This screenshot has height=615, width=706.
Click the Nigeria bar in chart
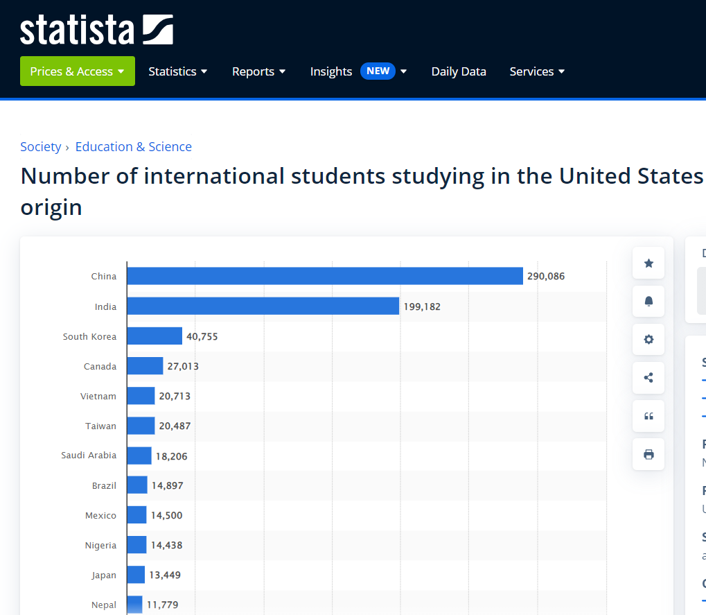pos(137,545)
